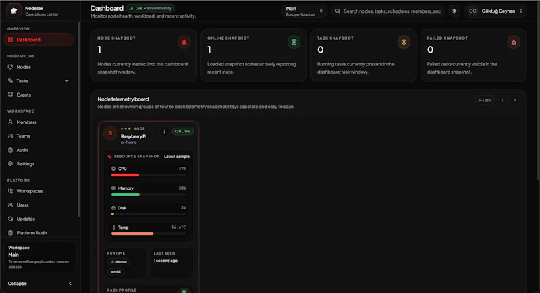Viewport: 540px width, 293px height.
Task: Open the Dashboard sidebar item
Action: tap(38, 40)
